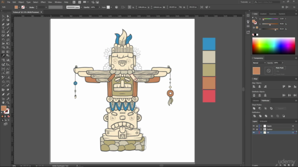Click Horizontal Align Right in Align panel
Image resolution: width=298 pixels, height=167 pixels.
(265, 87)
